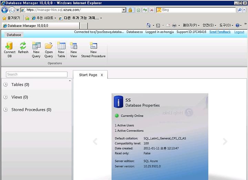The height and width of the screenshot is (180, 248).
Task: Open a new browser tab
Action: pyautogui.click(x=84, y=26)
